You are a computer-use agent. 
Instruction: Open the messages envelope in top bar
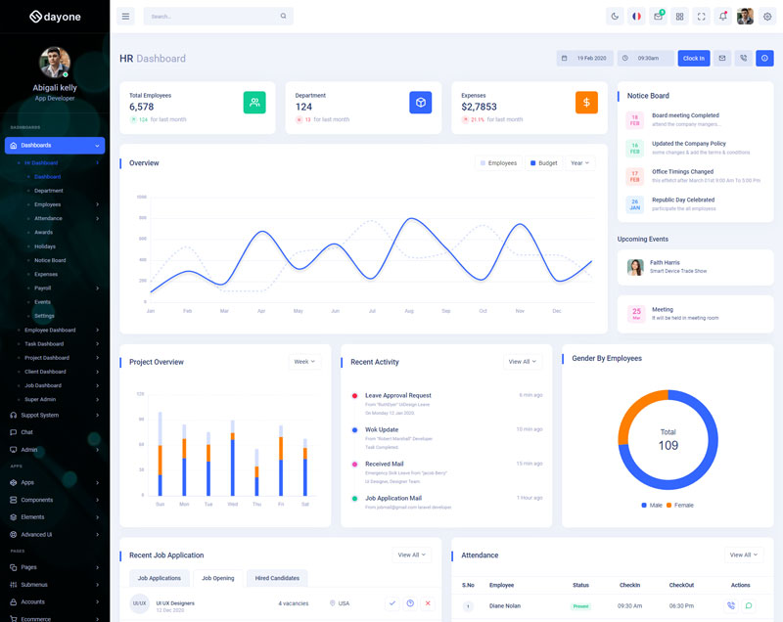point(659,16)
